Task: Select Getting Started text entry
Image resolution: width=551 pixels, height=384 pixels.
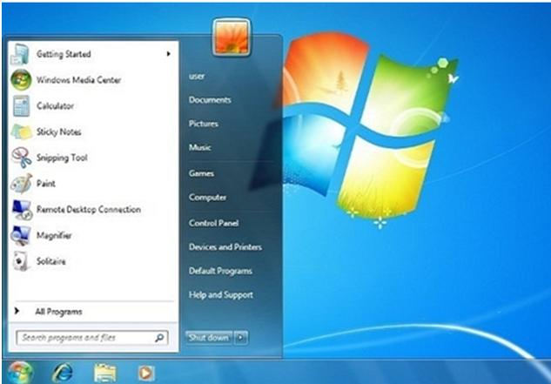Action: [x=64, y=54]
